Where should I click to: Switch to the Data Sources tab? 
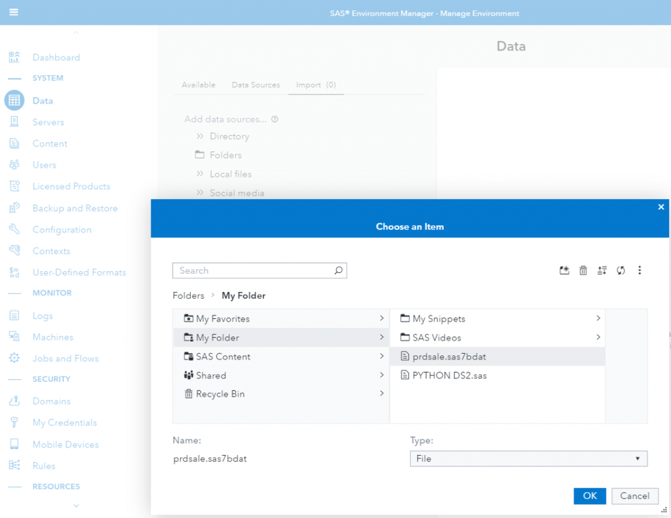tap(255, 85)
